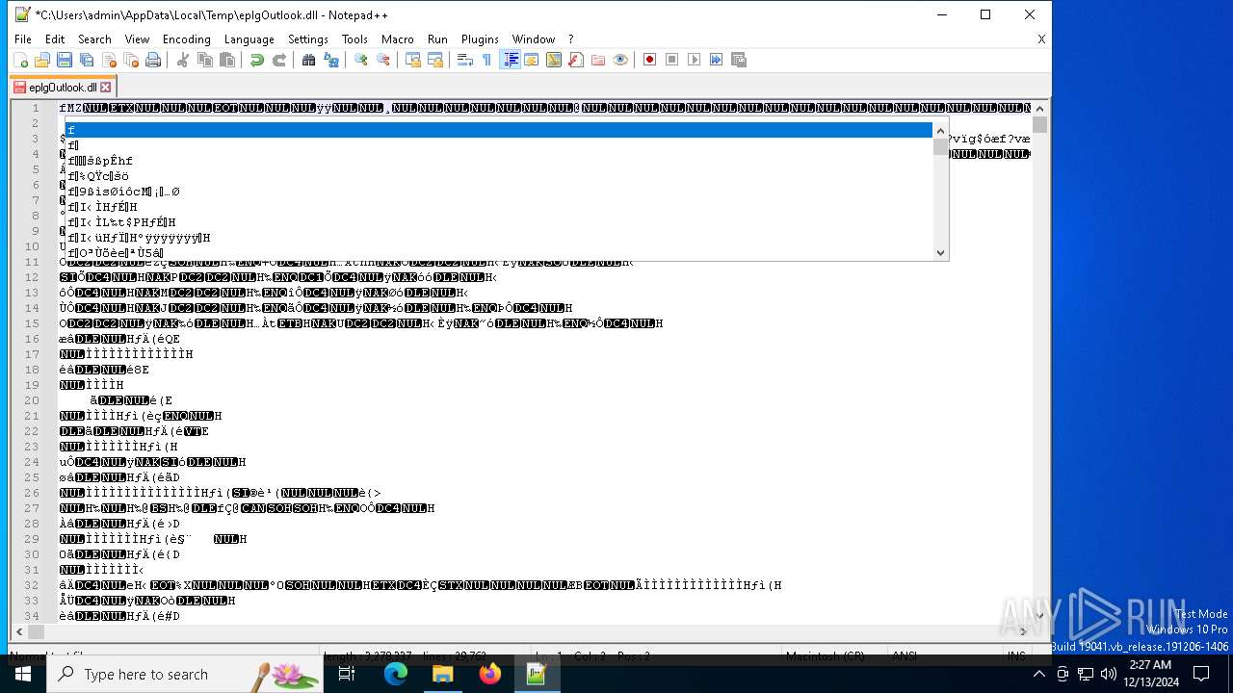The width and height of the screenshot is (1233, 693).
Task: Click the Document Map toolbar icon
Action: coord(554,60)
